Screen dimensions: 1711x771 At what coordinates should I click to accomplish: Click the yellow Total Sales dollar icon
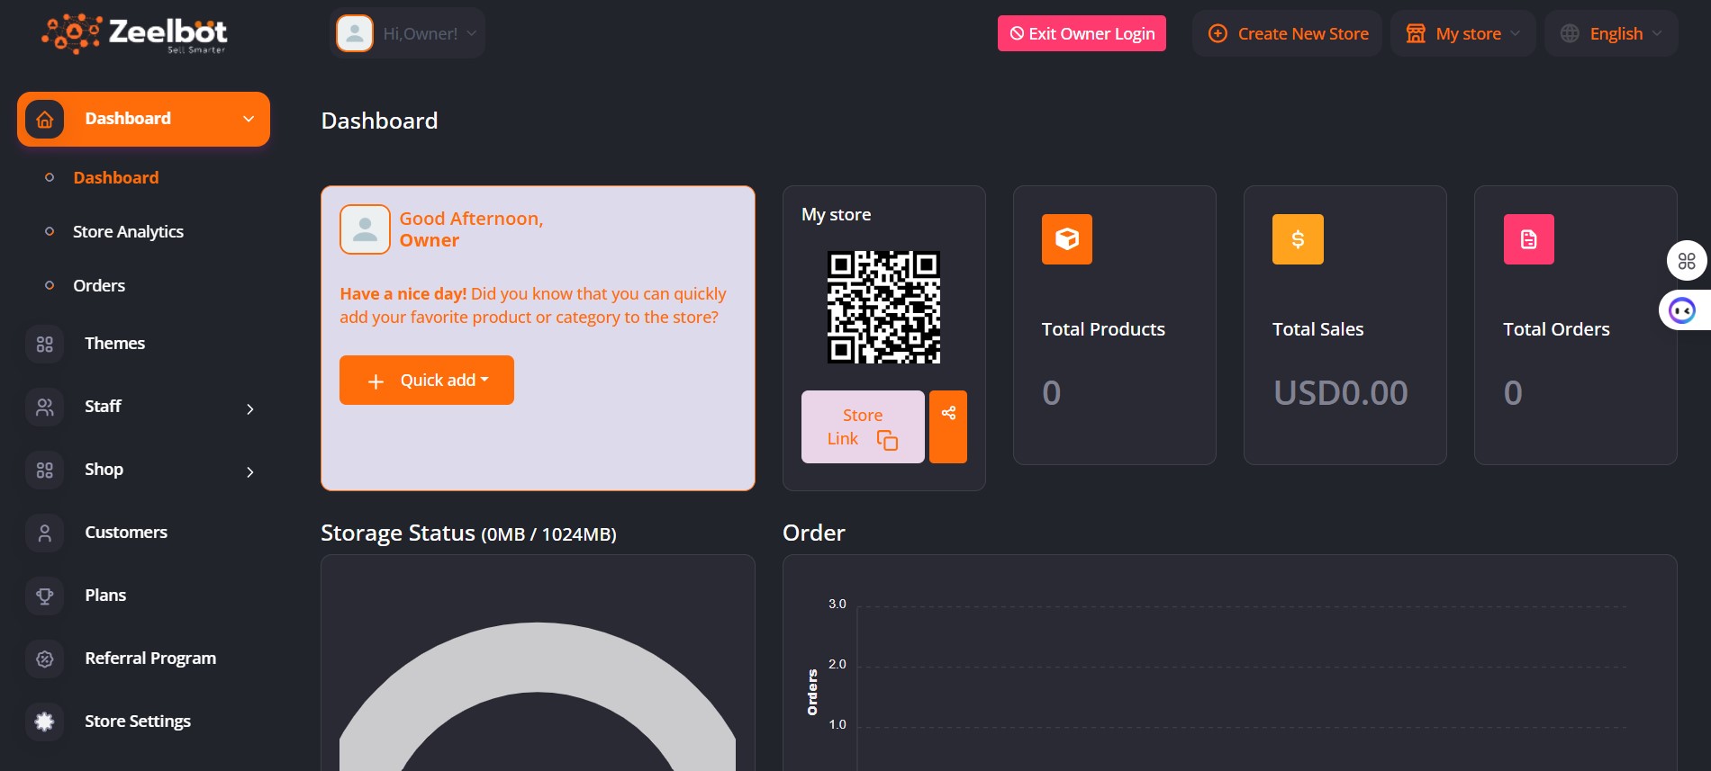coord(1297,239)
